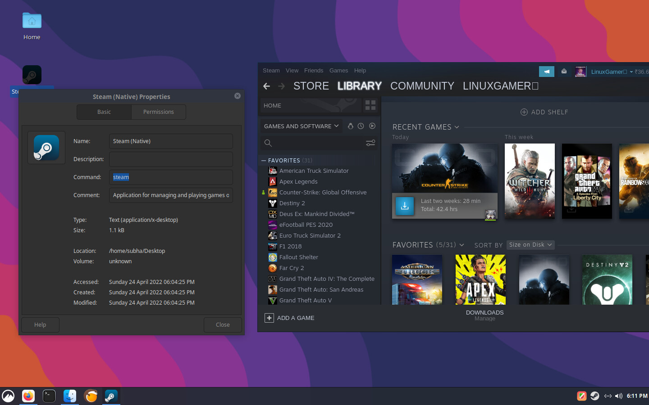The width and height of the screenshot is (649, 405).
Task: Open file manager from taskbar
Action: pyautogui.click(x=70, y=396)
